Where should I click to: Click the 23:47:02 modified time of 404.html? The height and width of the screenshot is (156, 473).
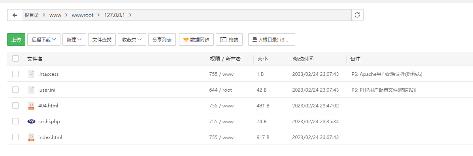click(x=316, y=105)
